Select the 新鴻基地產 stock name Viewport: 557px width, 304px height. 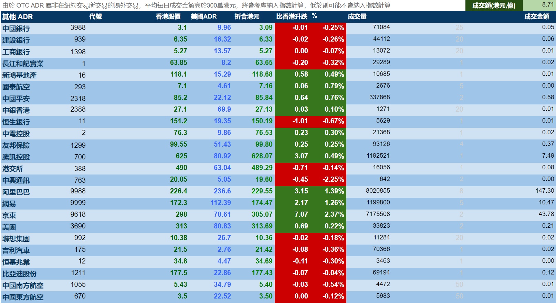pyautogui.click(x=19, y=75)
